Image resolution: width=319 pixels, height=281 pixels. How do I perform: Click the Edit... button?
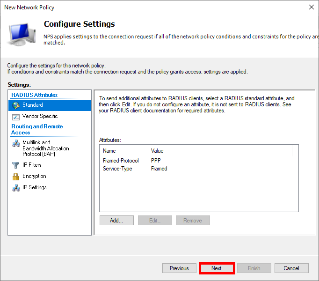pos(154,221)
